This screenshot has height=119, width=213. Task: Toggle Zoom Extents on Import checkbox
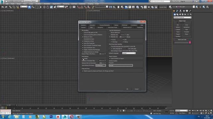(110, 59)
